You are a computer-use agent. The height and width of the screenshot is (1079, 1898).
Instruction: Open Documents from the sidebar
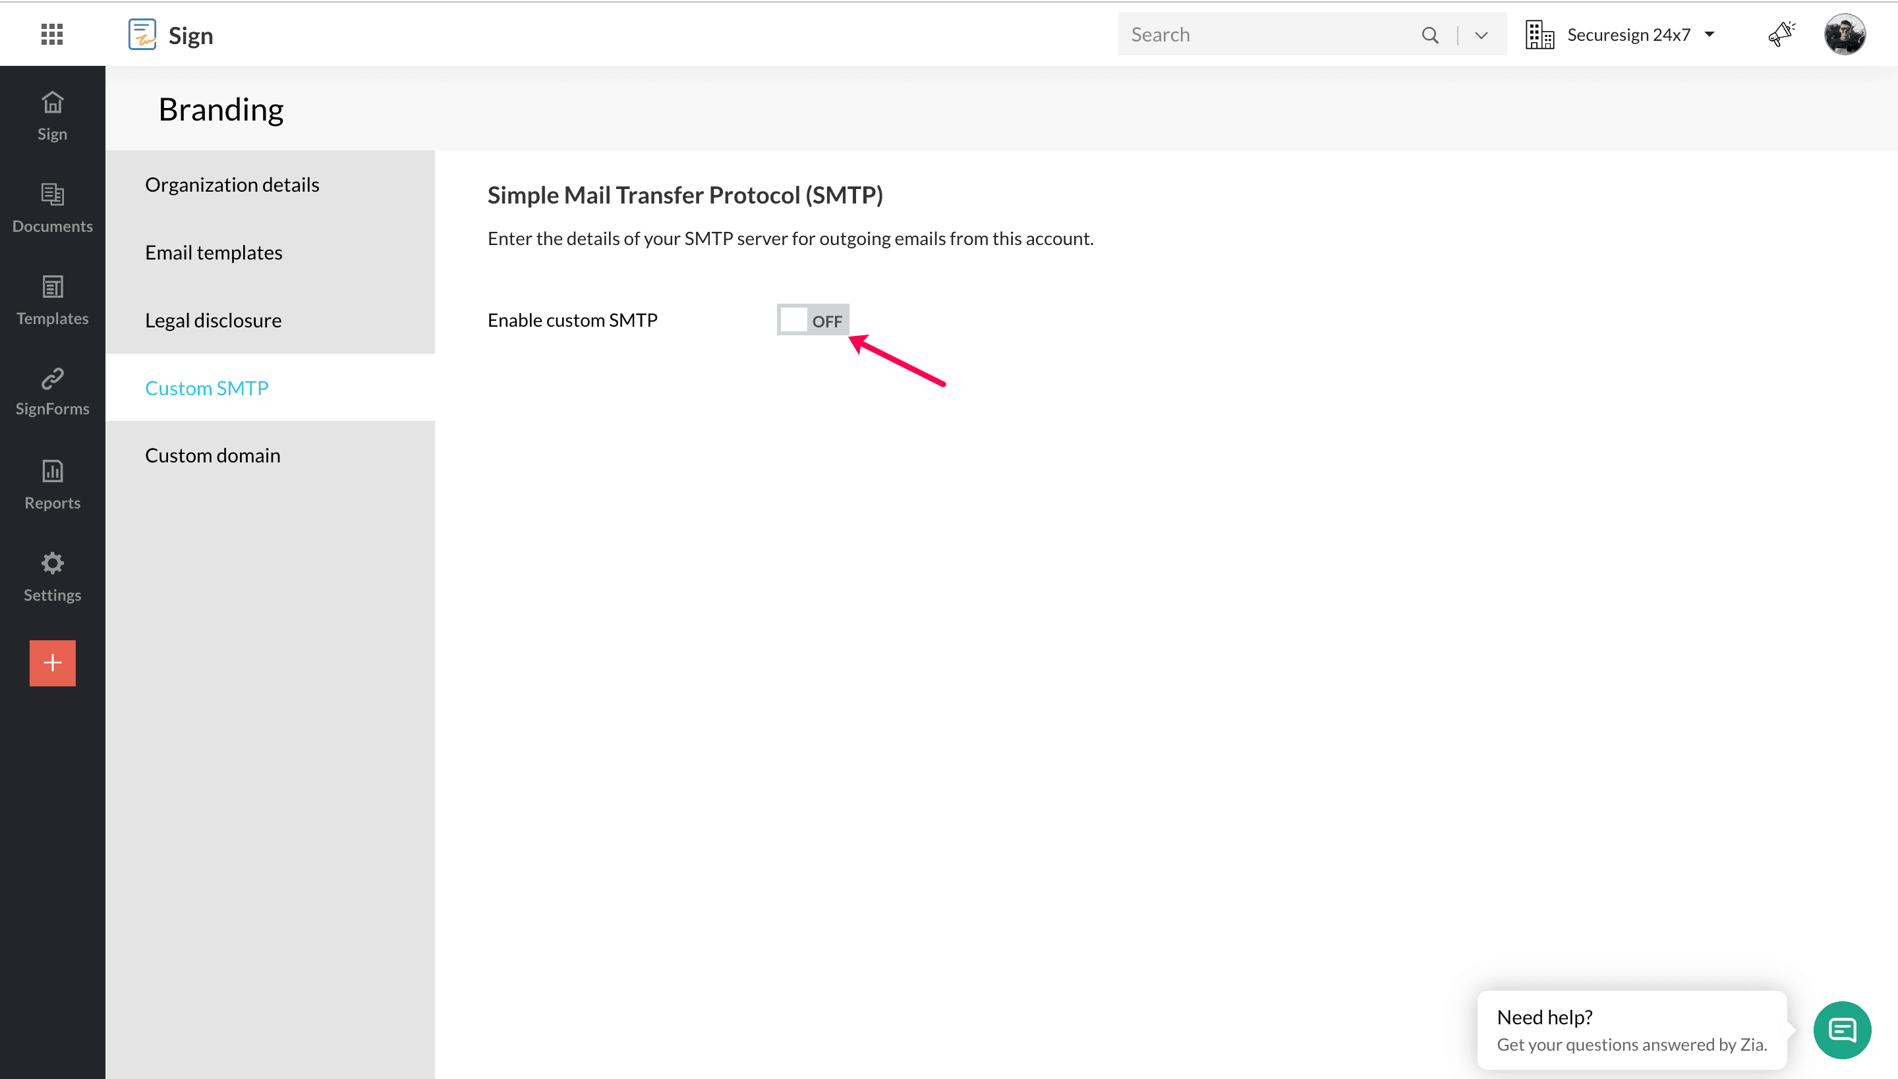click(x=52, y=207)
